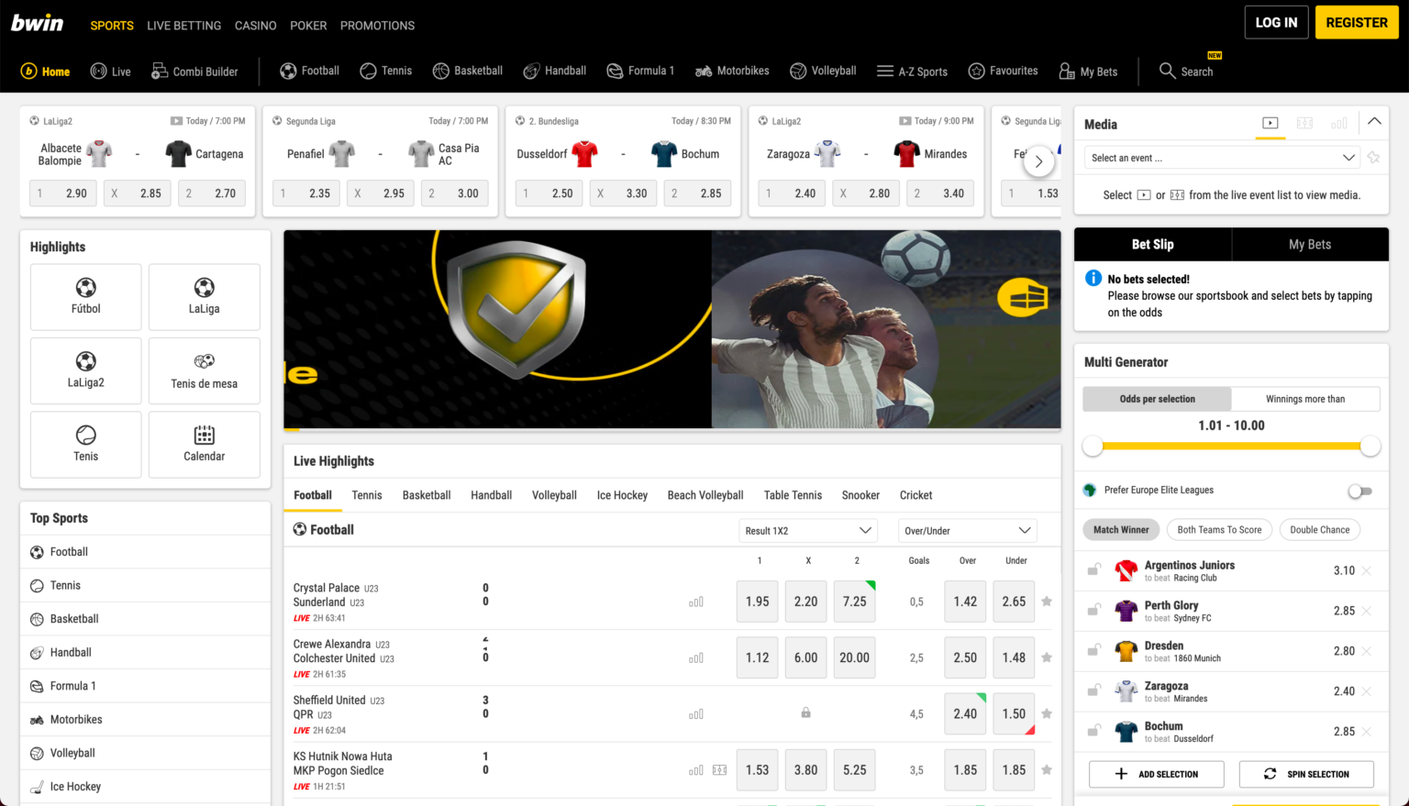Viewport: 1409px width, 806px height.
Task: Adjust the maximum odds slider handle
Action: (1370, 447)
